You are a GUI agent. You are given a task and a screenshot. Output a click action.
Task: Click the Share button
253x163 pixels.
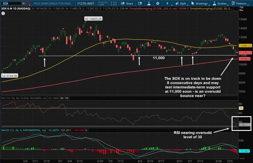[127, 3]
